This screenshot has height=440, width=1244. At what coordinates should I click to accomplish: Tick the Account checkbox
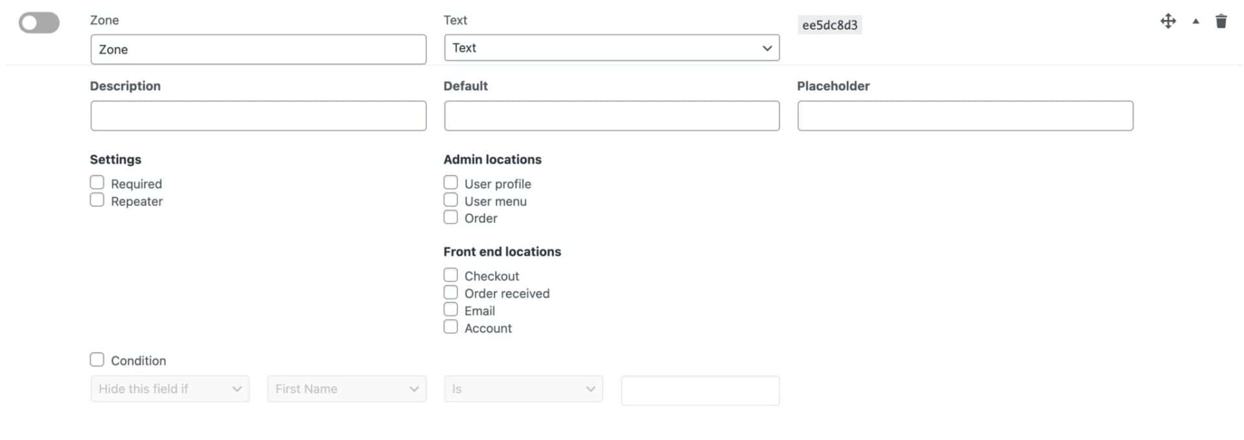coord(450,327)
